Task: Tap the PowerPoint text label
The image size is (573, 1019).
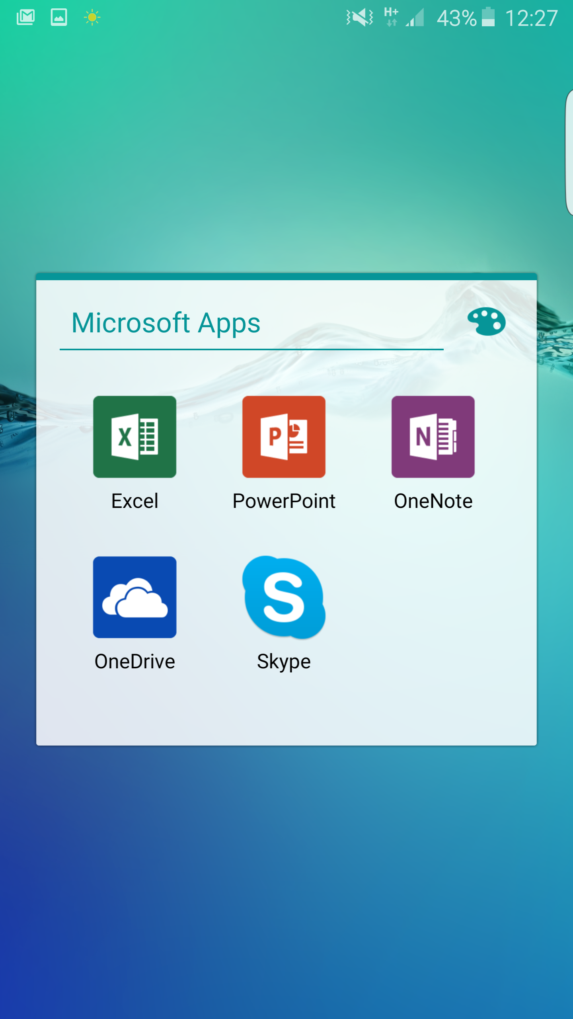Action: [284, 501]
